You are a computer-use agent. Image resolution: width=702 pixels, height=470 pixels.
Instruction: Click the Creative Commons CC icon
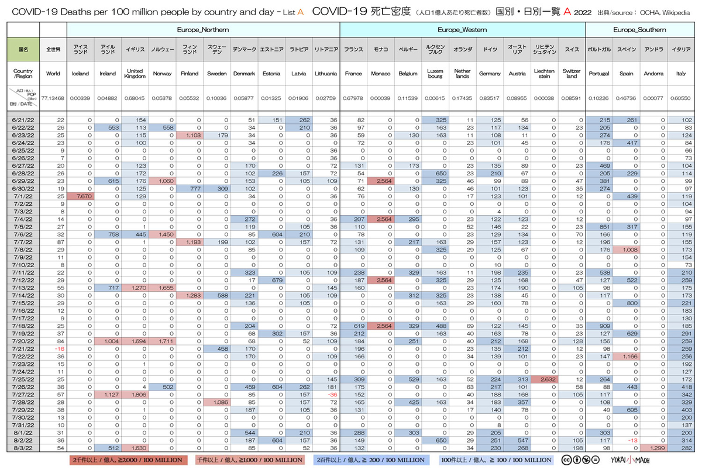(565, 460)
